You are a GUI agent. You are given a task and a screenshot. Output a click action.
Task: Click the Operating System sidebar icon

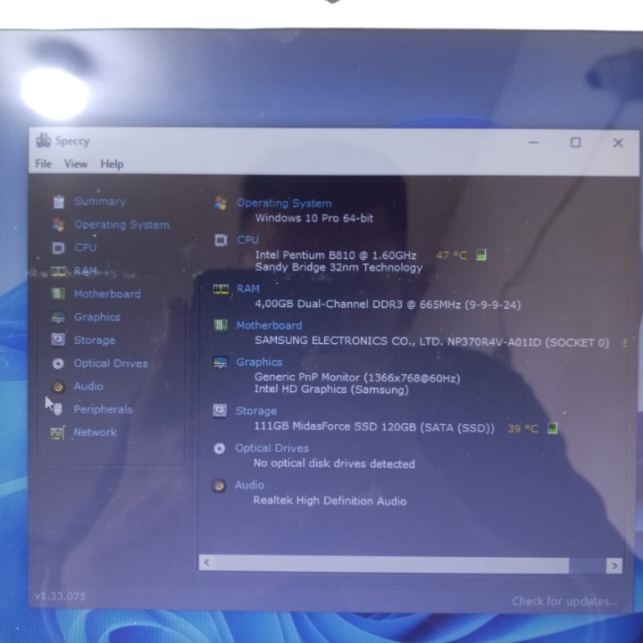click(59, 225)
